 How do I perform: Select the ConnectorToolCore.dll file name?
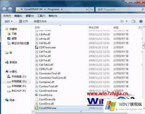(53, 78)
